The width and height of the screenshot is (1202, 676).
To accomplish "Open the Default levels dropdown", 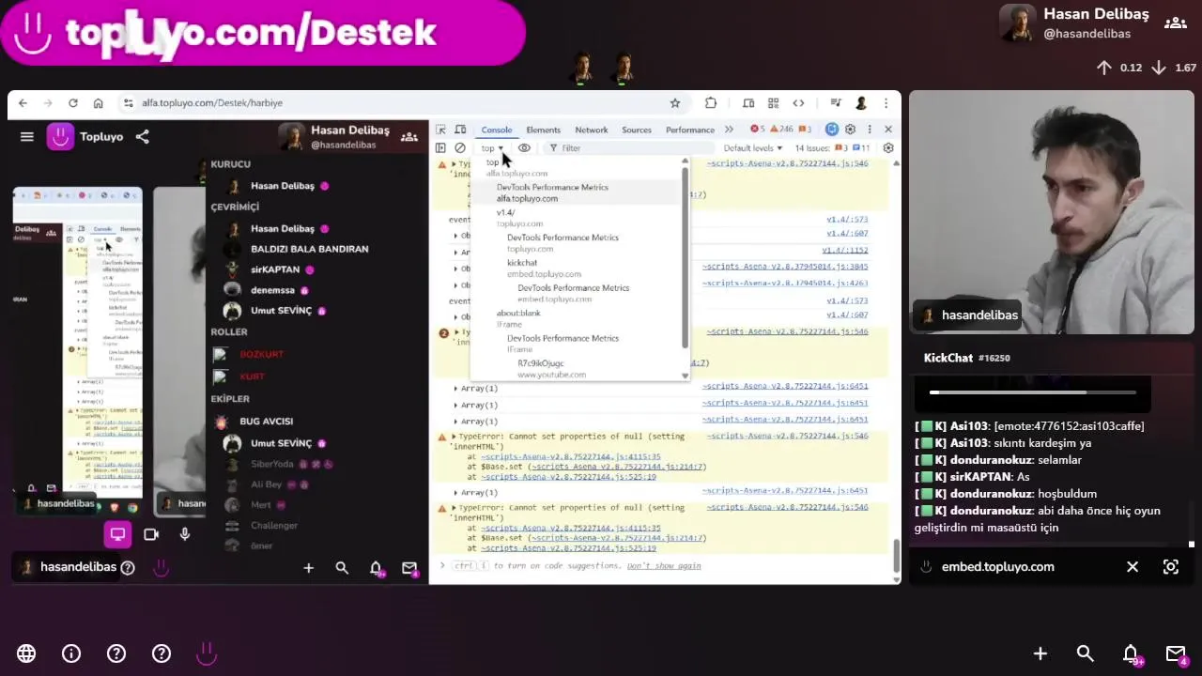I will (x=752, y=148).
